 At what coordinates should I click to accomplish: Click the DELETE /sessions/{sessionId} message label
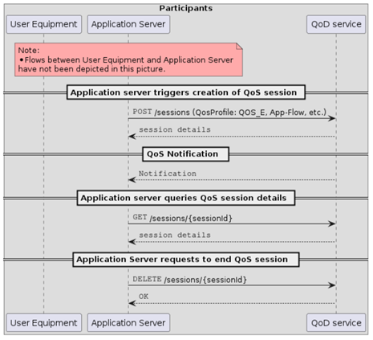(189, 280)
